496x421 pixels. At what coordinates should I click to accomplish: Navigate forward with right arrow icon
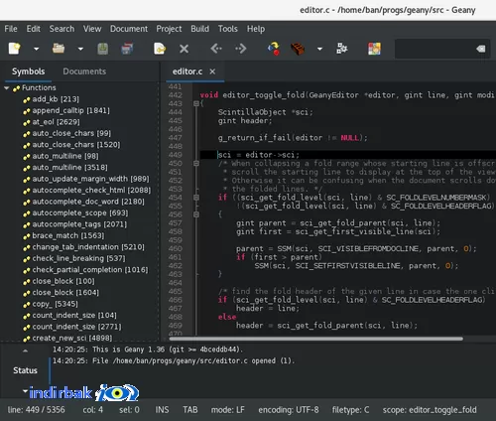[x=241, y=49]
